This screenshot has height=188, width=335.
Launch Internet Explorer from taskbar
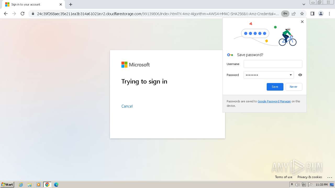click(x=21, y=185)
